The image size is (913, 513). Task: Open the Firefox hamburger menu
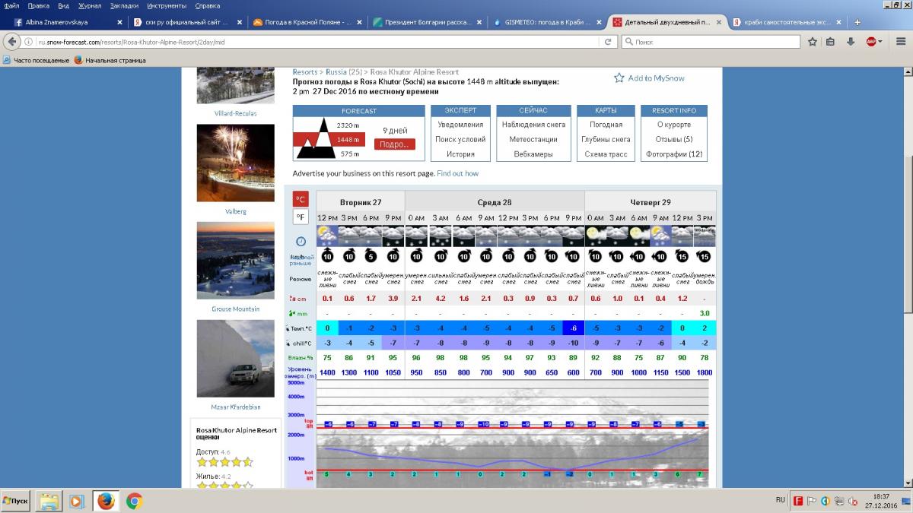[x=901, y=42]
